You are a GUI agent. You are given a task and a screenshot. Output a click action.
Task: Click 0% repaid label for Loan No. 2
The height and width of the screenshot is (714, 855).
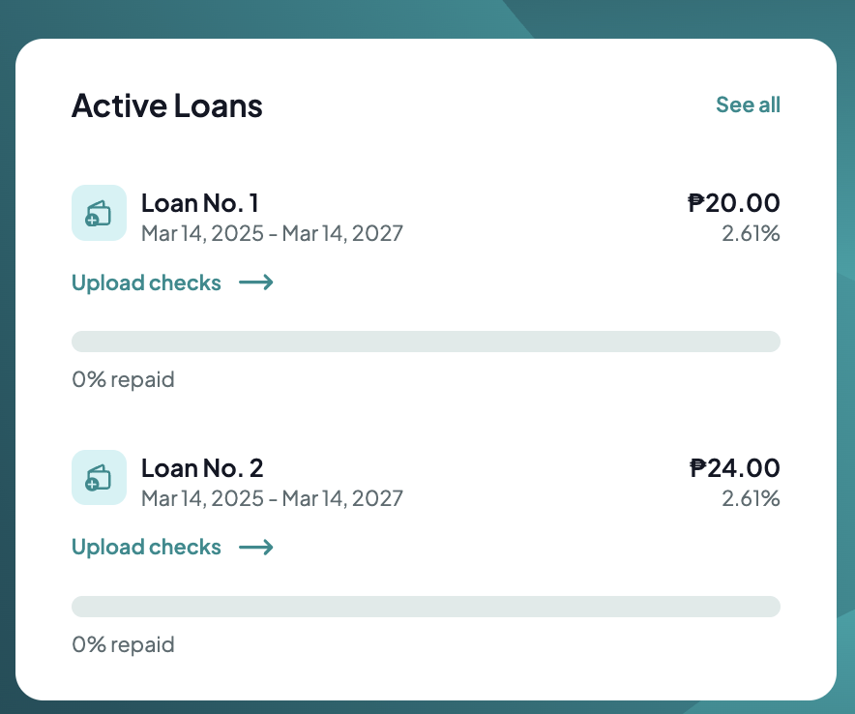123,644
